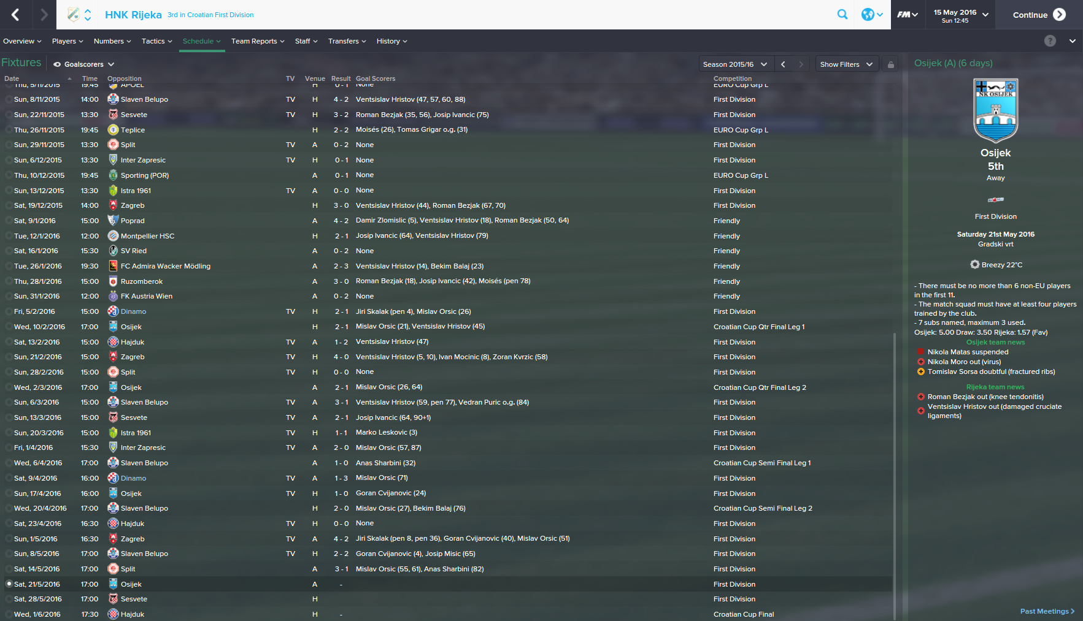The height and width of the screenshot is (621, 1083).
Task: Open the Past Meetings link
Action: pos(1047,611)
